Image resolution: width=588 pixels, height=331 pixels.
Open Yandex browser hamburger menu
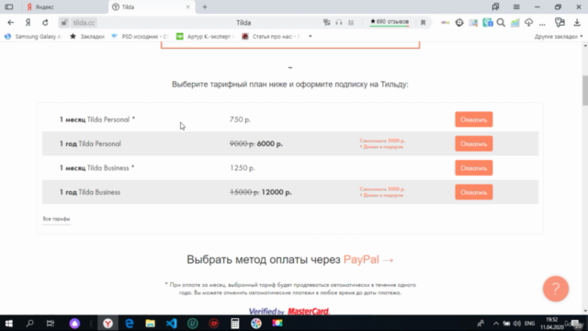coord(516,6)
